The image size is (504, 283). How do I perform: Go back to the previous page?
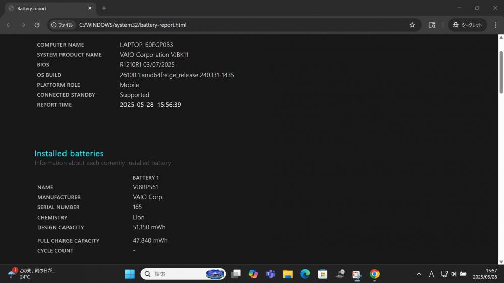pyautogui.click(x=9, y=25)
